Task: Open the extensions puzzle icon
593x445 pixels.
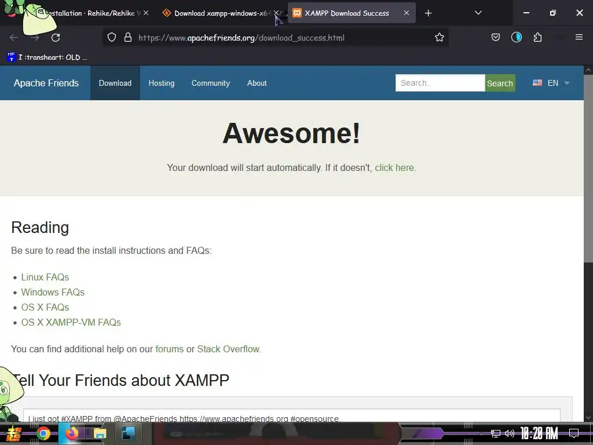Action: click(x=537, y=38)
